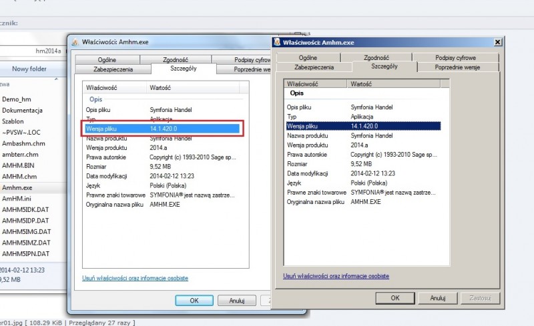This screenshot has height=326, width=534.
Task: Select AMHM.chm file in Explorer list
Action: point(19,177)
